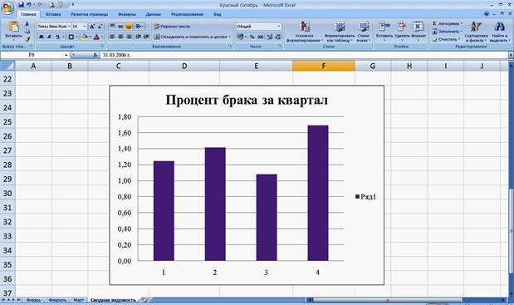This screenshot has width=514, height=305.
Task: Click AutoSum (Автосумма) button
Action: [x=448, y=23]
